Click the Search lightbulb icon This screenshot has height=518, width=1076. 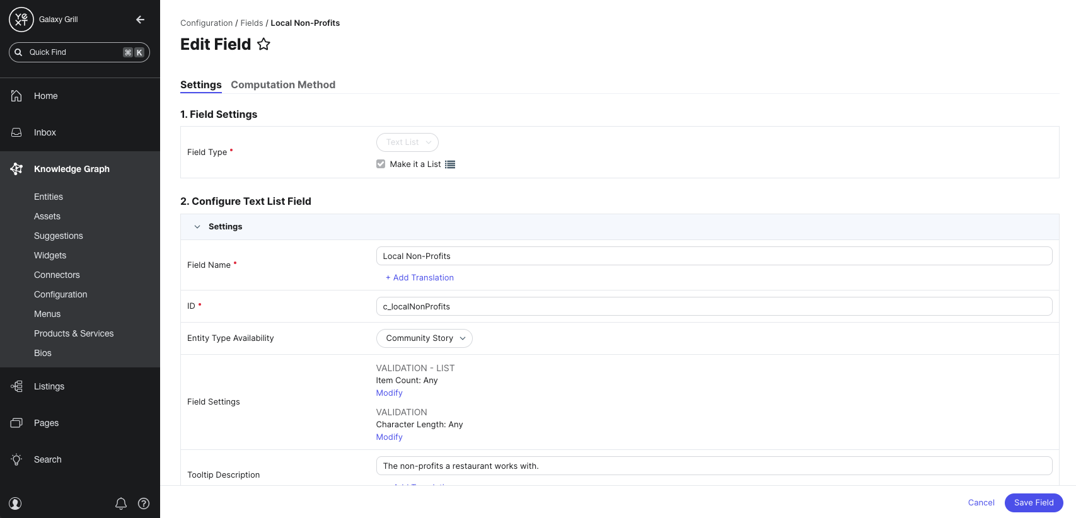point(16,459)
